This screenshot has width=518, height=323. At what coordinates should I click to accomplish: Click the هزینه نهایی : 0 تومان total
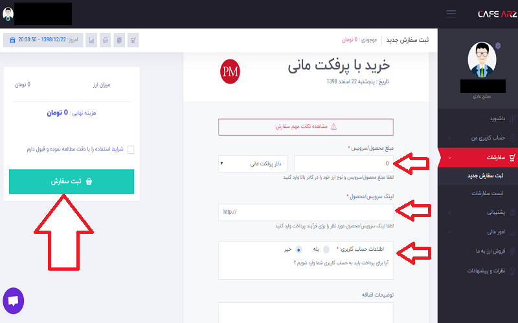pyautogui.click(x=71, y=112)
